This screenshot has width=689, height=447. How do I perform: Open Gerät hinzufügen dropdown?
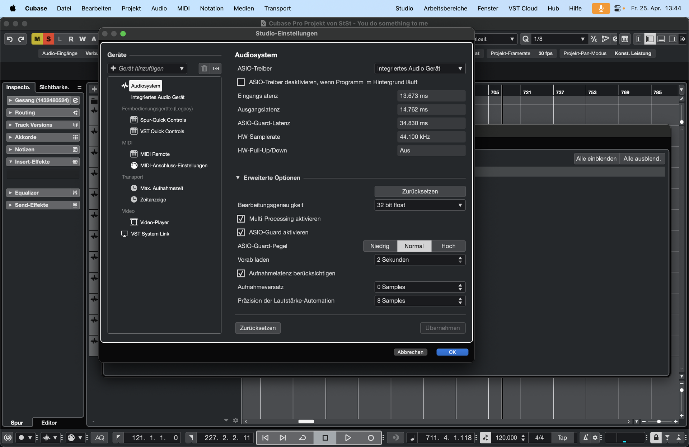[x=147, y=68]
